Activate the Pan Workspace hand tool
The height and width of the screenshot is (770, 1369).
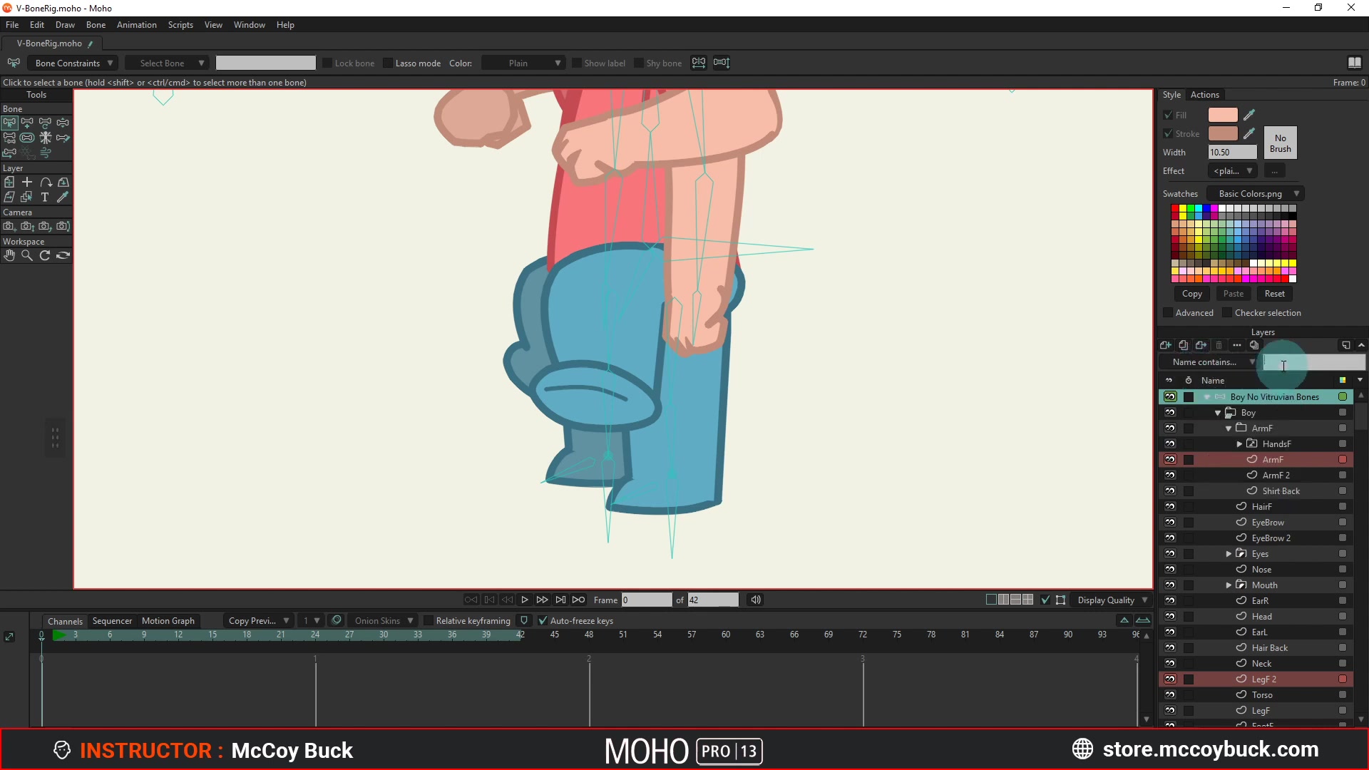pyautogui.click(x=9, y=255)
